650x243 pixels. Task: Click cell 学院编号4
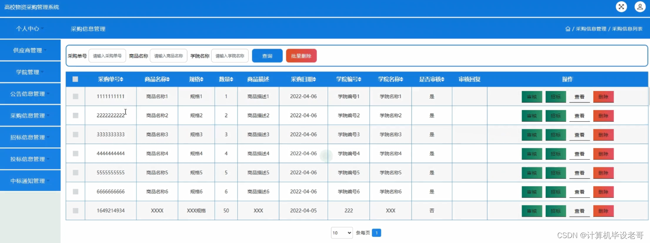click(x=349, y=154)
